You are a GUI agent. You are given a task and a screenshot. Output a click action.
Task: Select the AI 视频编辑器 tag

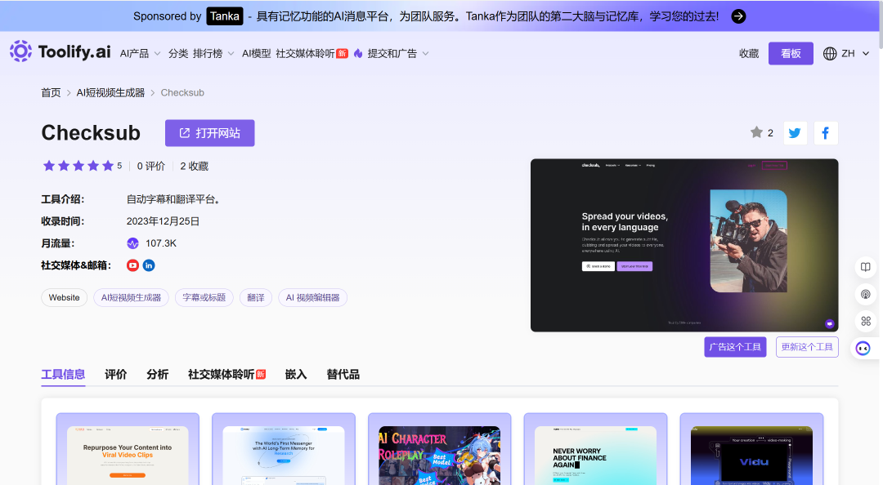pos(312,298)
